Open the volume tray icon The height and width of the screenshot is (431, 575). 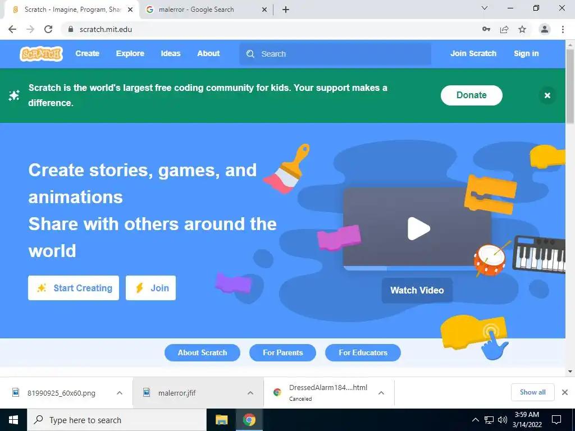point(503,420)
